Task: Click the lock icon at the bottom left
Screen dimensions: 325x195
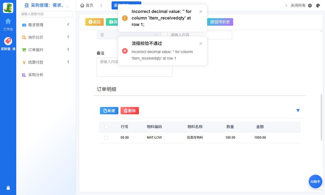Action: [x=8, y=188]
